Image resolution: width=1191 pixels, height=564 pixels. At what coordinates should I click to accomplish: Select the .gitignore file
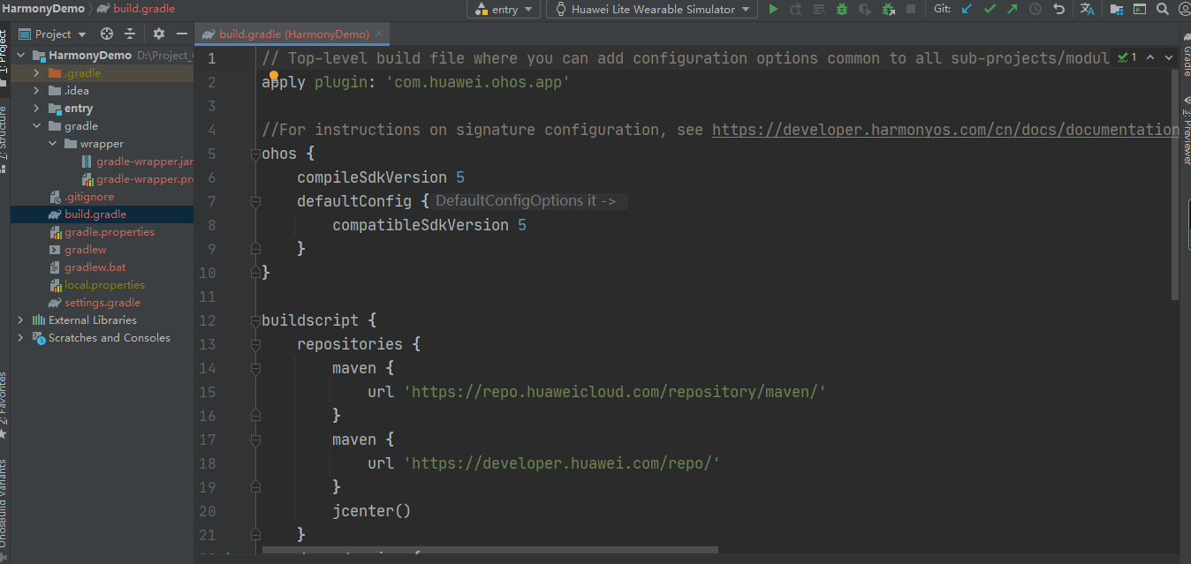click(81, 197)
